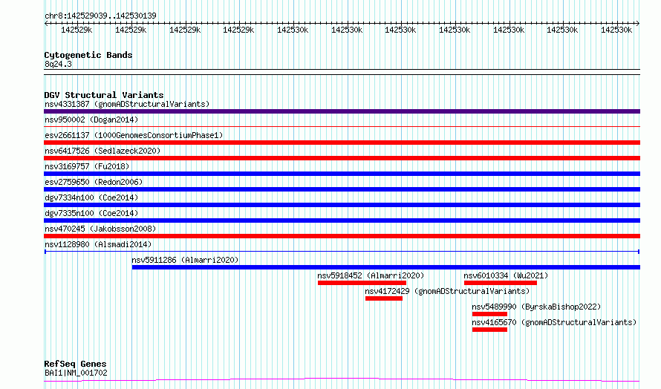Select the purple nsv4331387 variant bar
661x389 pixels.
[x=342, y=111]
